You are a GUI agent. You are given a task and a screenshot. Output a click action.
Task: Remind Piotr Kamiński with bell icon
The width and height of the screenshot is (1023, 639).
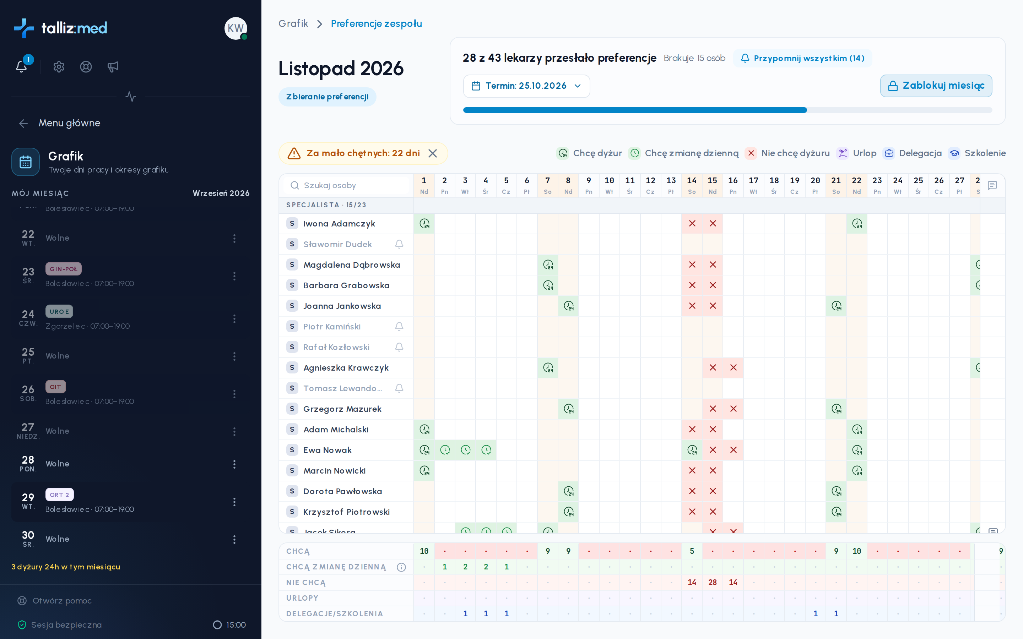[399, 327]
